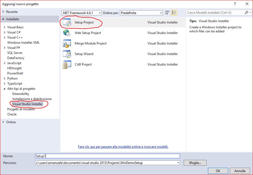Image resolution: width=253 pixels, height=175 pixels.
Task: Open the Percorso path dropdown arrow
Action: [x=178, y=163]
